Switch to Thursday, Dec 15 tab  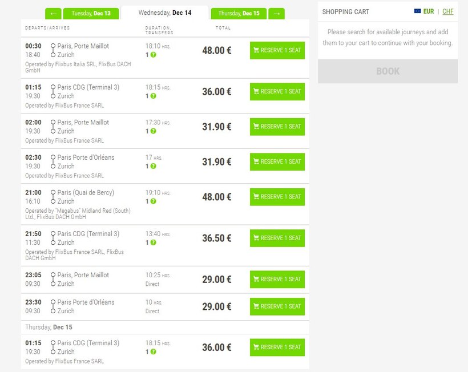tap(239, 14)
